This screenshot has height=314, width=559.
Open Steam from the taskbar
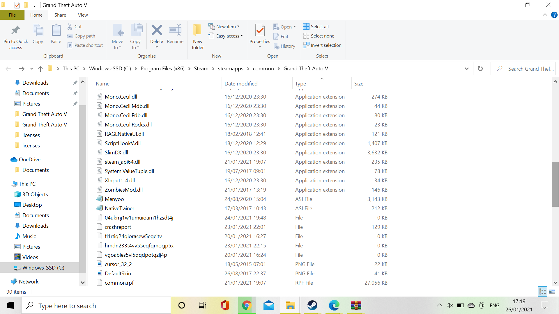[312, 305]
